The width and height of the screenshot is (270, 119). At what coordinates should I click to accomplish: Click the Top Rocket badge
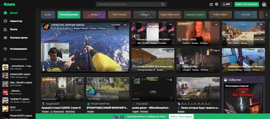(x=115, y=25)
